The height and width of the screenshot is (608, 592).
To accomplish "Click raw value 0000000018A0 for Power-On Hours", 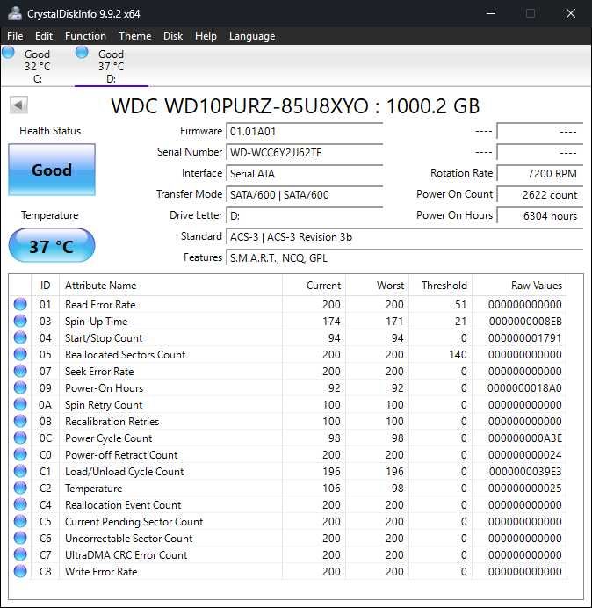I will pyautogui.click(x=524, y=387).
